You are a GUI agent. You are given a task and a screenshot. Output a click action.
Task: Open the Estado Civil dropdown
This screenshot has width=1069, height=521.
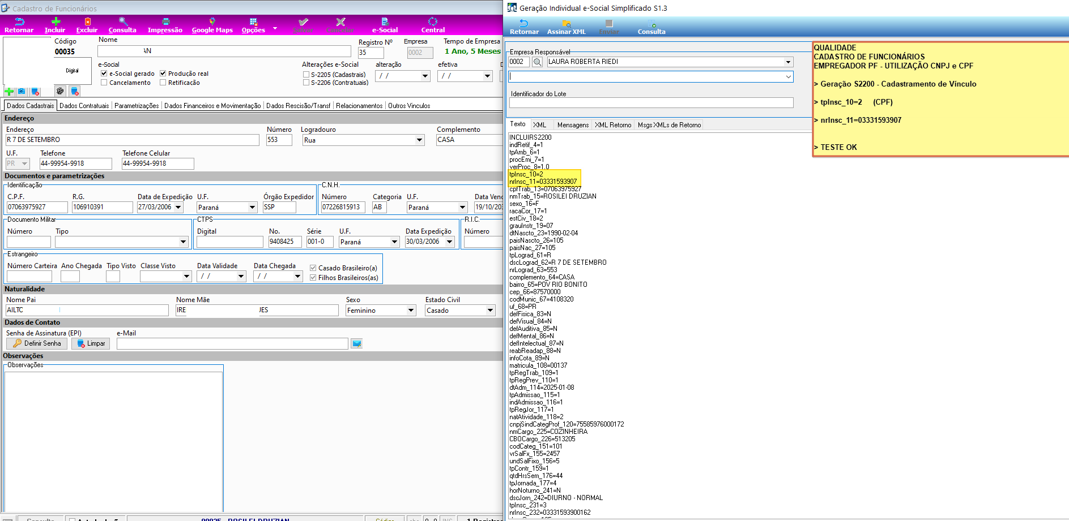(490, 311)
